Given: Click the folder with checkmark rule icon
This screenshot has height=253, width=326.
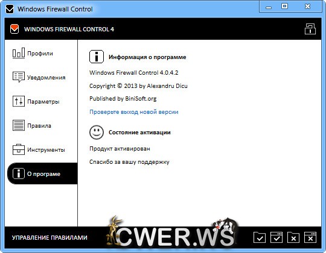Looking at the screenshot, I should [x=260, y=237].
